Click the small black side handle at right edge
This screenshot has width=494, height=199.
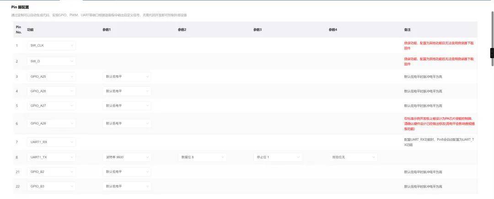pos(492,53)
